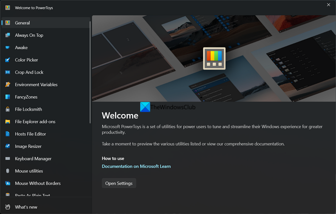Click the 'How to use' label

(x=113, y=158)
